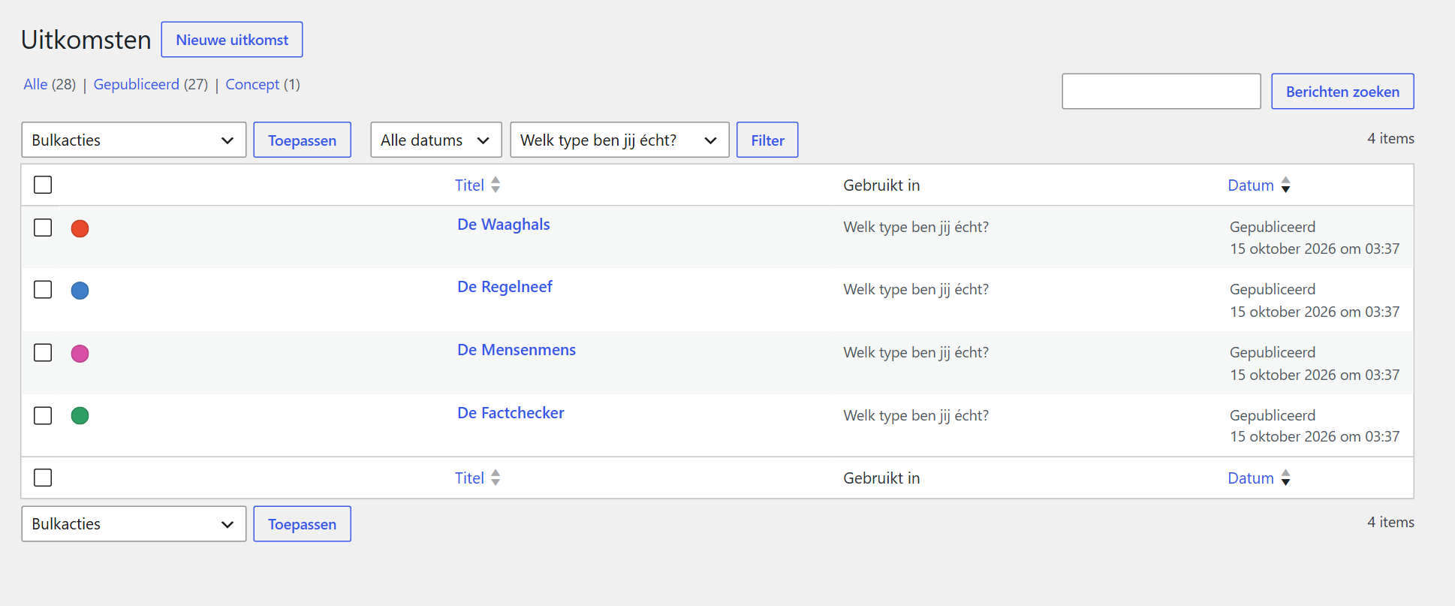This screenshot has width=1455, height=606.
Task: Click the Titel sort arrows in footer
Action: [496, 478]
